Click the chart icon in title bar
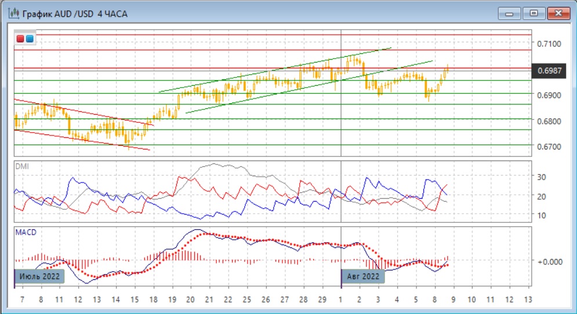This screenshot has width=577, height=314. [12, 12]
